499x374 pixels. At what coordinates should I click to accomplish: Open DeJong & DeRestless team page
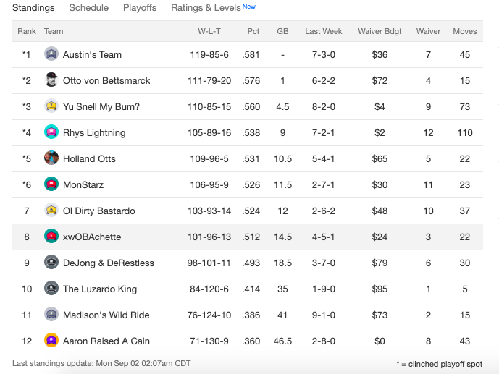pos(109,263)
